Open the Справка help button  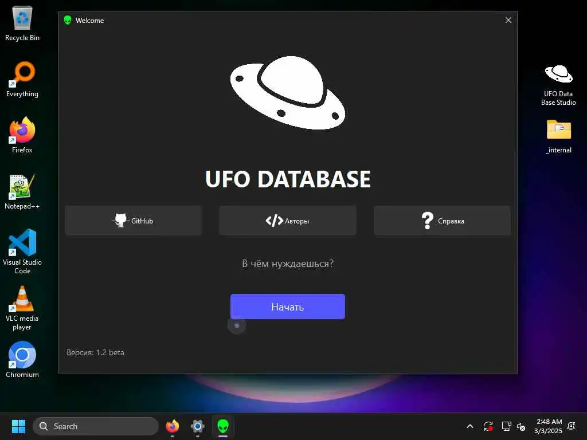point(442,221)
